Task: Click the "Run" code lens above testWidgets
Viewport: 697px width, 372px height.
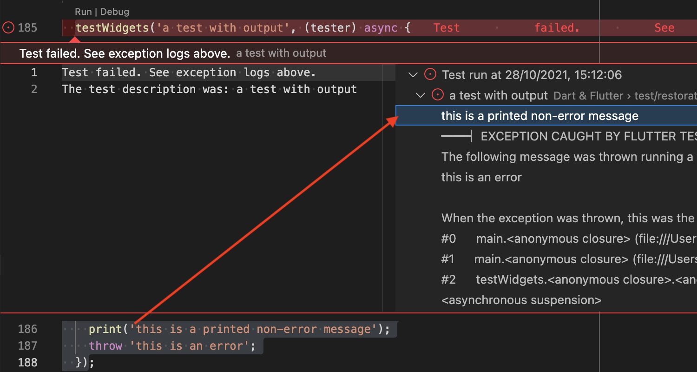Action: [83, 11]
